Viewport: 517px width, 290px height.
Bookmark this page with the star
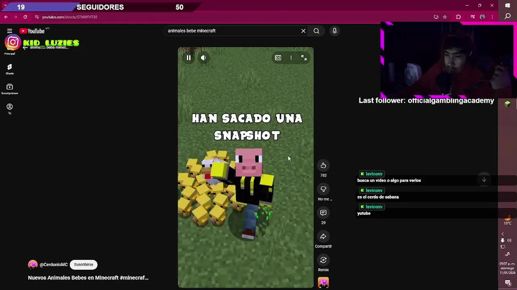(x=445, y=17)
